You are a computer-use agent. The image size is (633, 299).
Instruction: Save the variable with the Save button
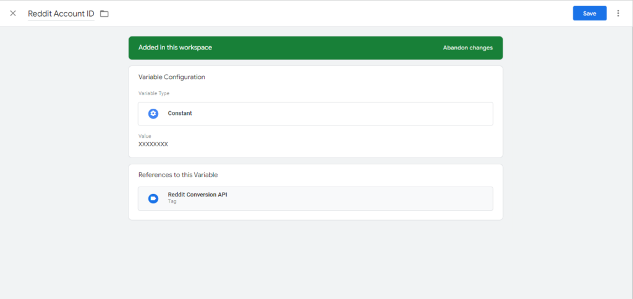[589, 14]
